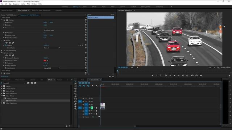Switch to the Color workspace
The width and height of the screenshot is (232, 130).
click(x=85, y=7)
